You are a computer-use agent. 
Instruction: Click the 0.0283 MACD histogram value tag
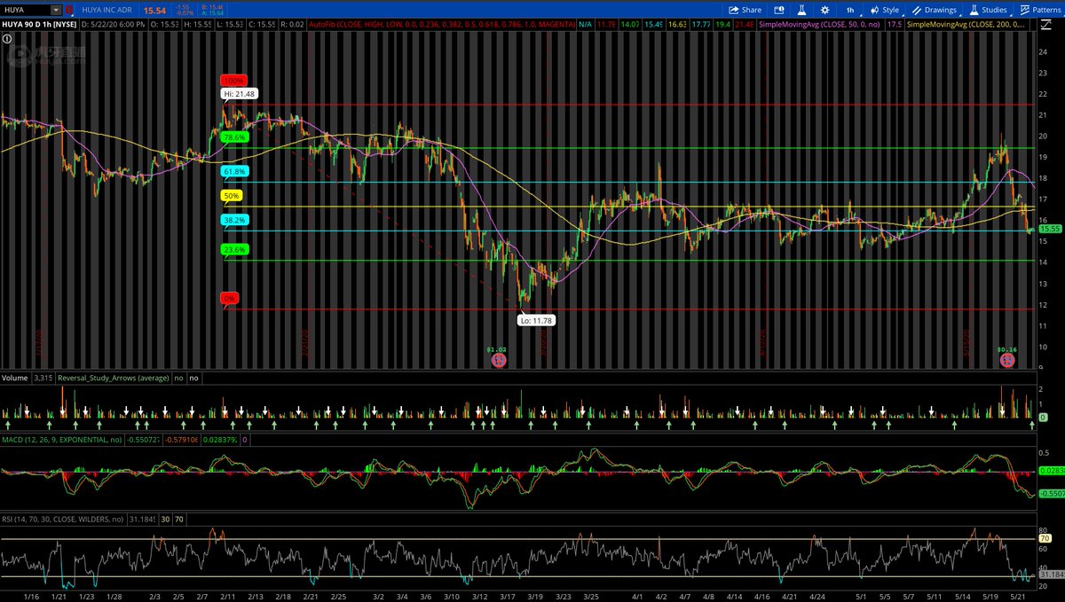(1050, 471)
